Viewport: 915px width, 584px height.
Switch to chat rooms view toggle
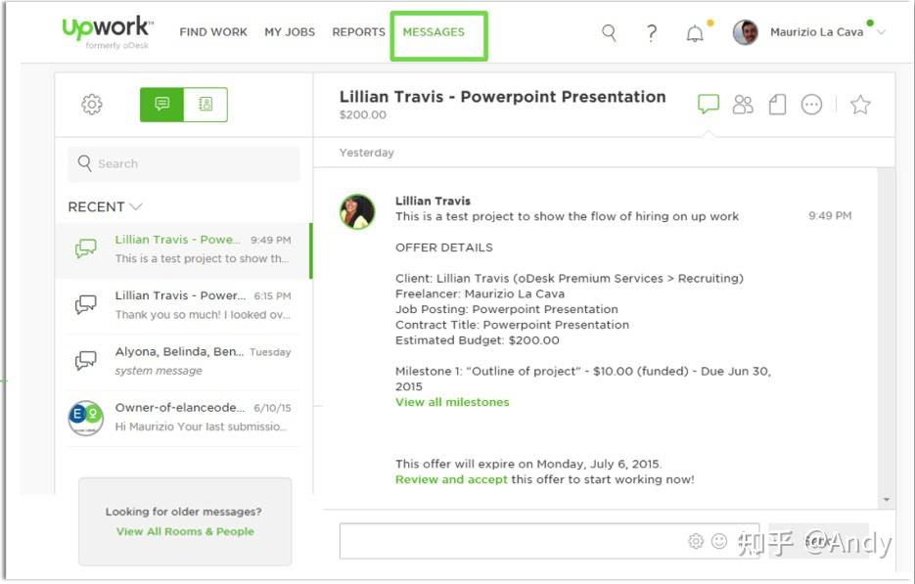coord(161,105)
